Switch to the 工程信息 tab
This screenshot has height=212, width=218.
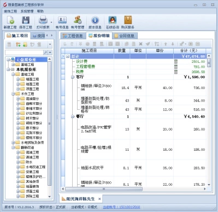tap(73, 36)
